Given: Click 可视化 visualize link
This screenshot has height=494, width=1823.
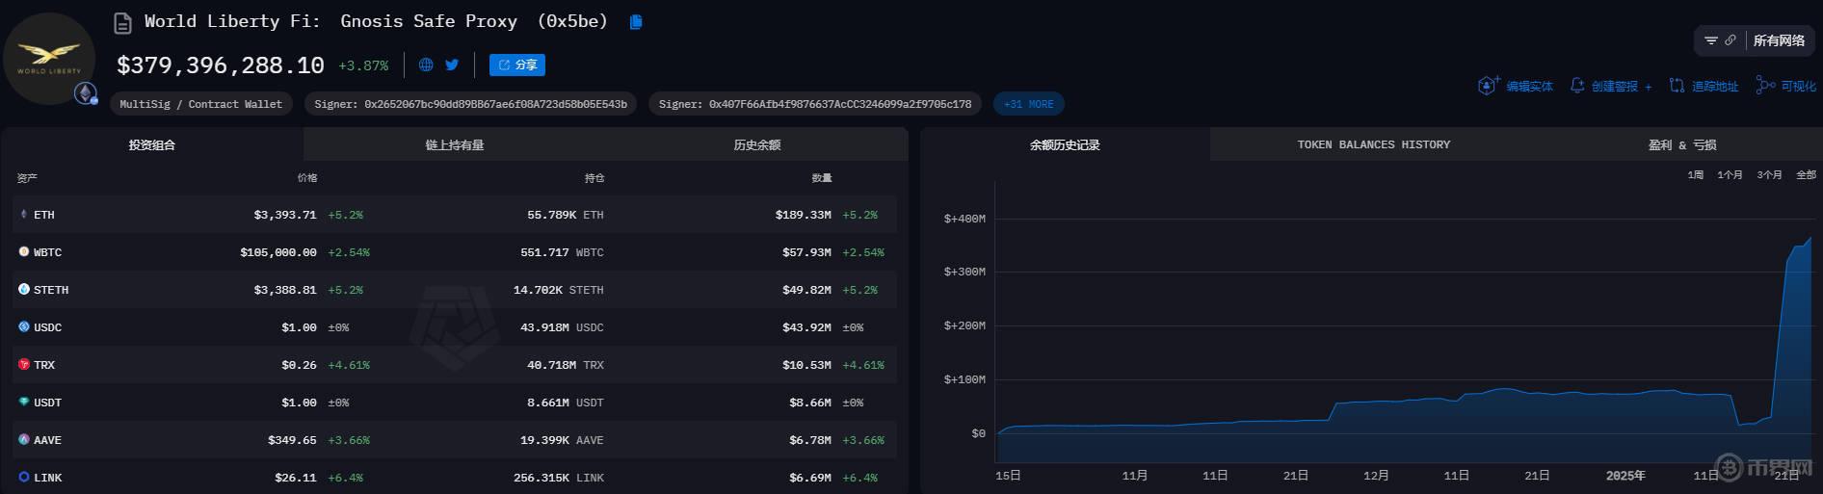Looking at the screenshot, I should 1786,86.
